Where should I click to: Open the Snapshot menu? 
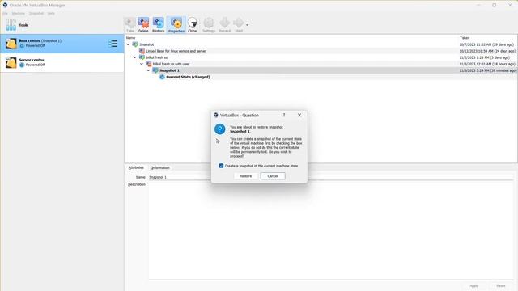point(36,14)
